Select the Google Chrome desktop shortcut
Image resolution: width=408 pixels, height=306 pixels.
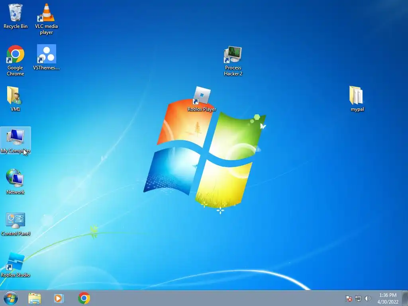[16, 61]
